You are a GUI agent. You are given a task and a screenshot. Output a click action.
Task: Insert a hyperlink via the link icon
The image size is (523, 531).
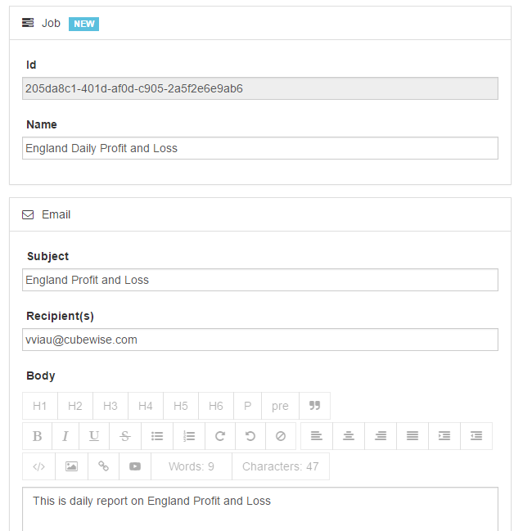103,466
